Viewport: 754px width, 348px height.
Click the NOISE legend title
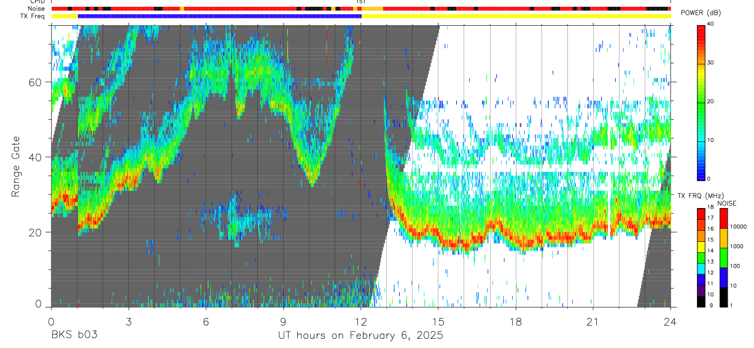click(x=727, y=204)
